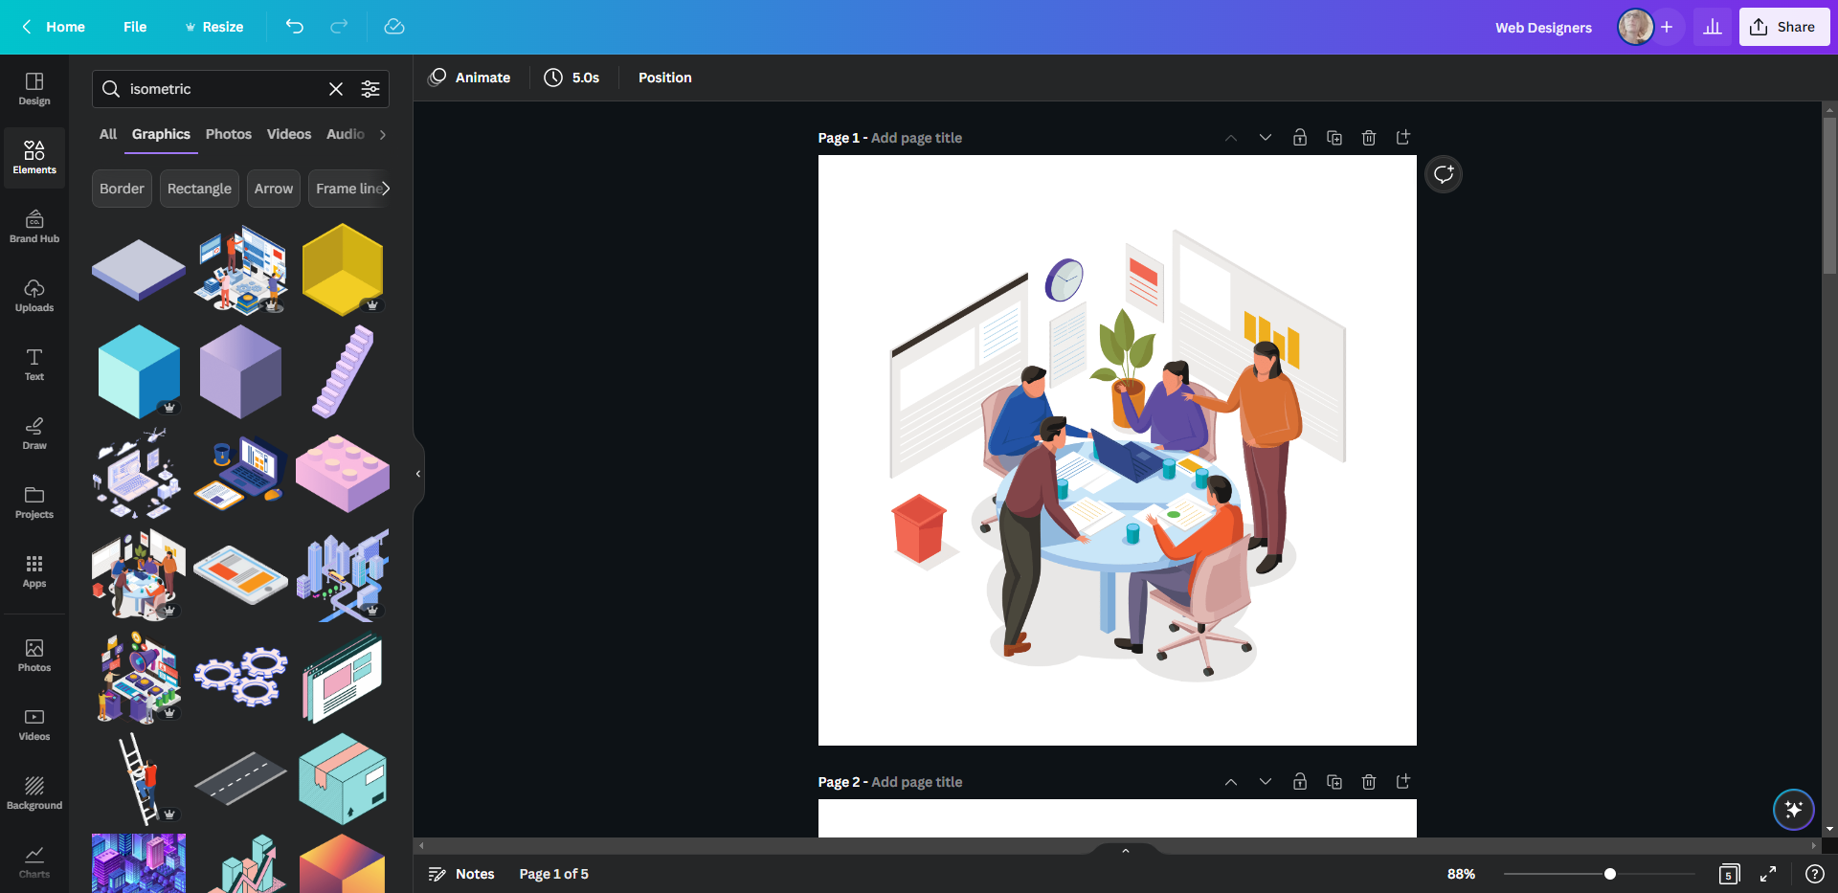Switch to the Photos results tab
Screen dimensions: 1838x893
(x=229, y=134)
